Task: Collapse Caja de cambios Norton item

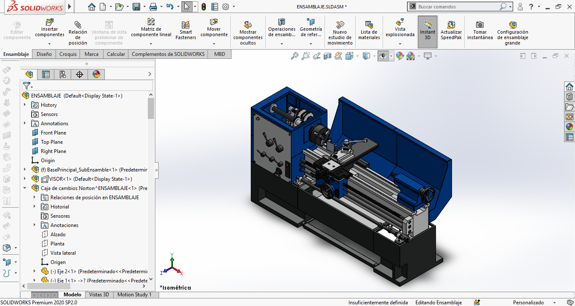Action: click(25, 188)
